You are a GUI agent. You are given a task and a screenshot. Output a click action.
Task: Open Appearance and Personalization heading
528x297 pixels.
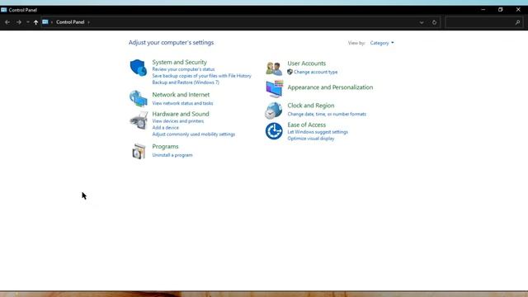coord(330,87)
